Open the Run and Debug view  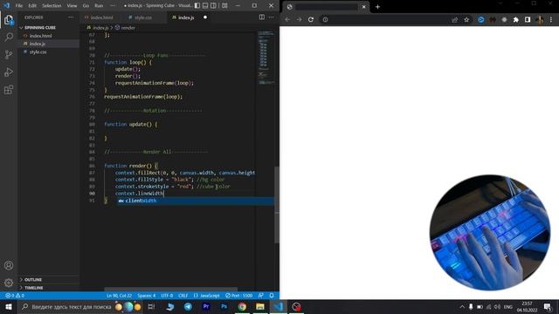click(x=9, y=72)
